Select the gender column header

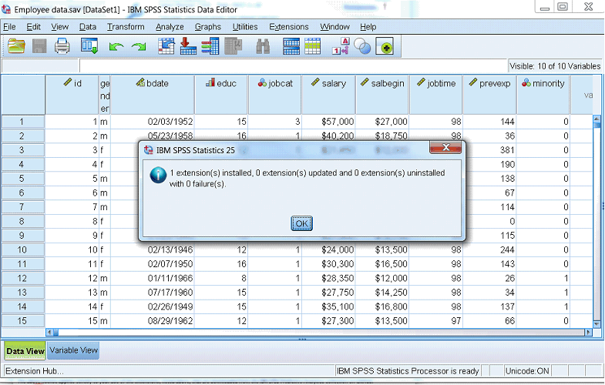point(105,95)
